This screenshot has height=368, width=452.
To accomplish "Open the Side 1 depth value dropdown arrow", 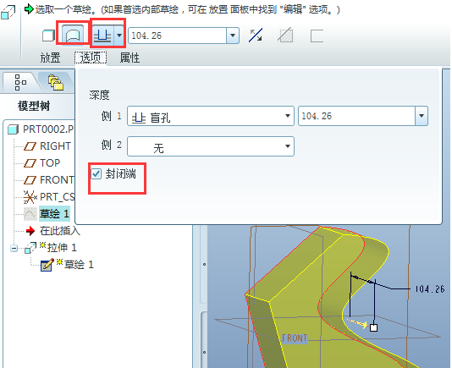I will pos(422,116).
